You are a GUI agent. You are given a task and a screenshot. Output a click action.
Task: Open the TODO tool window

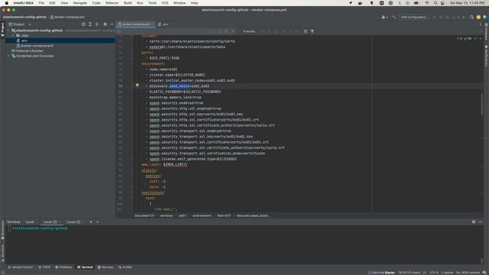(x=44, y=267)
